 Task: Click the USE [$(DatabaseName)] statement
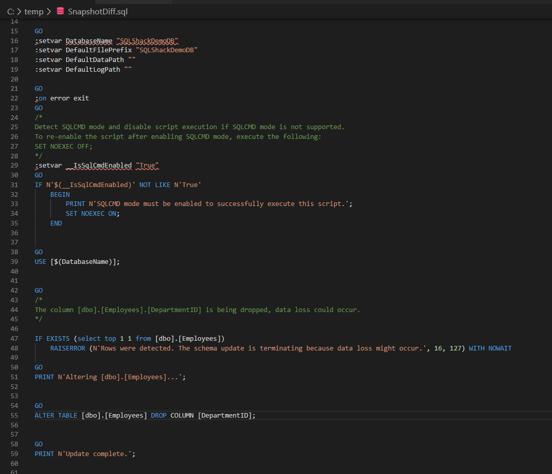[x=77, y=261]
